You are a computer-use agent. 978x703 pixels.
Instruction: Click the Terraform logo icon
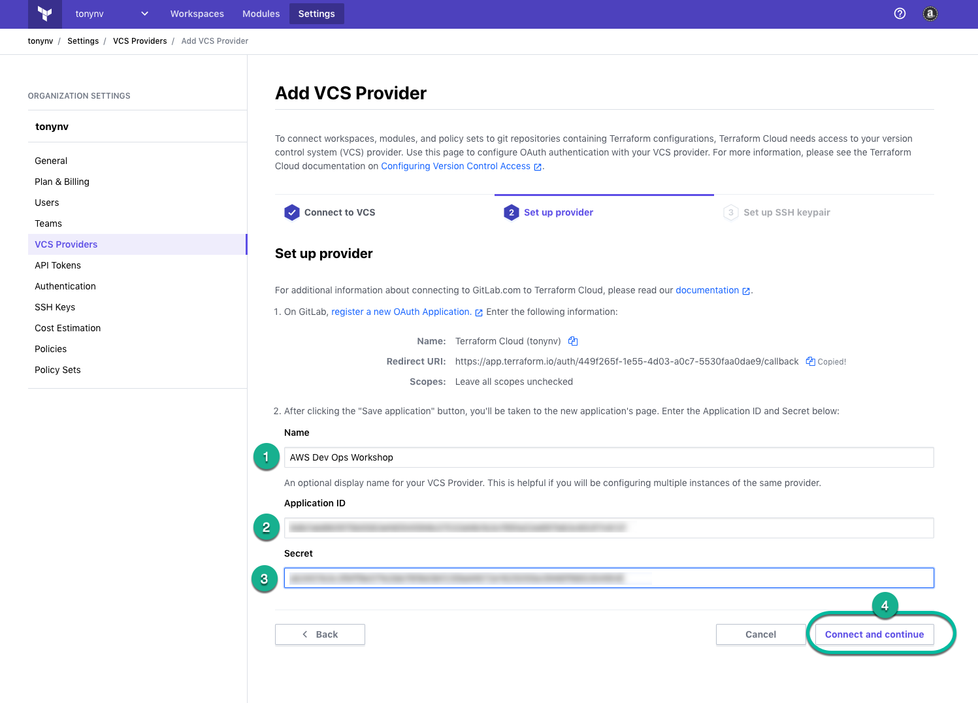coord(44,14)
